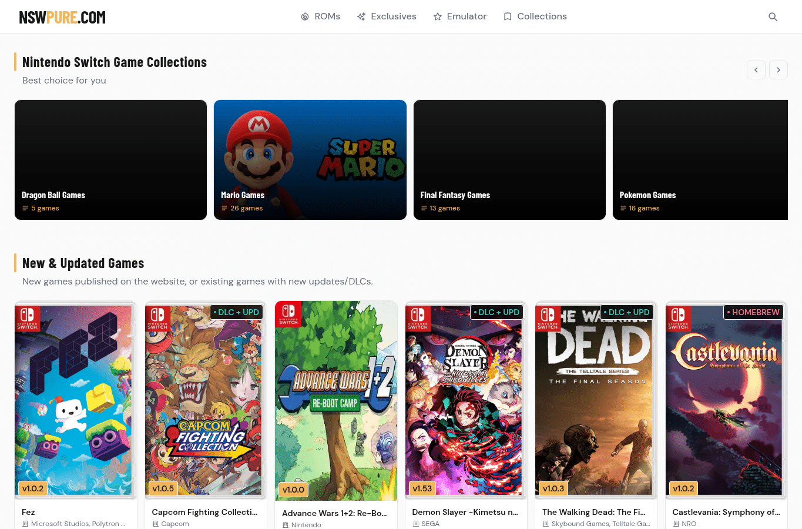Click the v1.0.5 version tag
Image resolution: width=802 pixels, height=529 pixels.
(163, 488)
